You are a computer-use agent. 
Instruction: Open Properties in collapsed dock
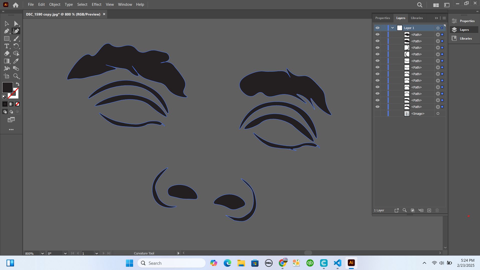point(464,21)
